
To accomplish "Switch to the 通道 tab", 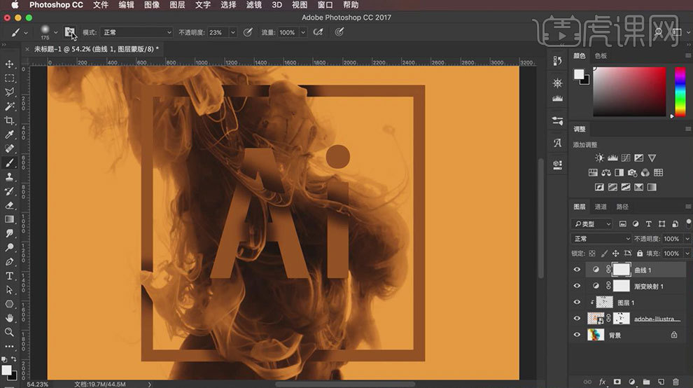I will point(601,207).
